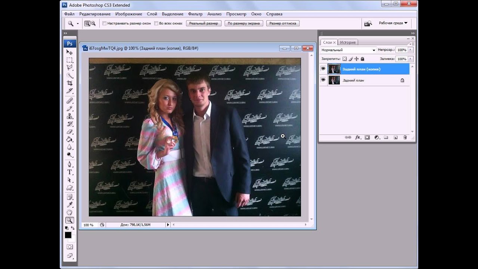Select the Polygonal Lasso tool
This screenshot has height=269, width=478.
70,68
